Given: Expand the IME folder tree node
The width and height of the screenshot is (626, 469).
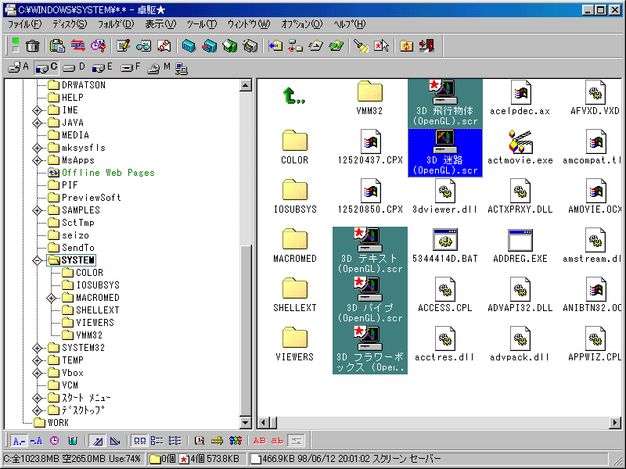Looking at the screenshot, I should [x=37, y=110].
